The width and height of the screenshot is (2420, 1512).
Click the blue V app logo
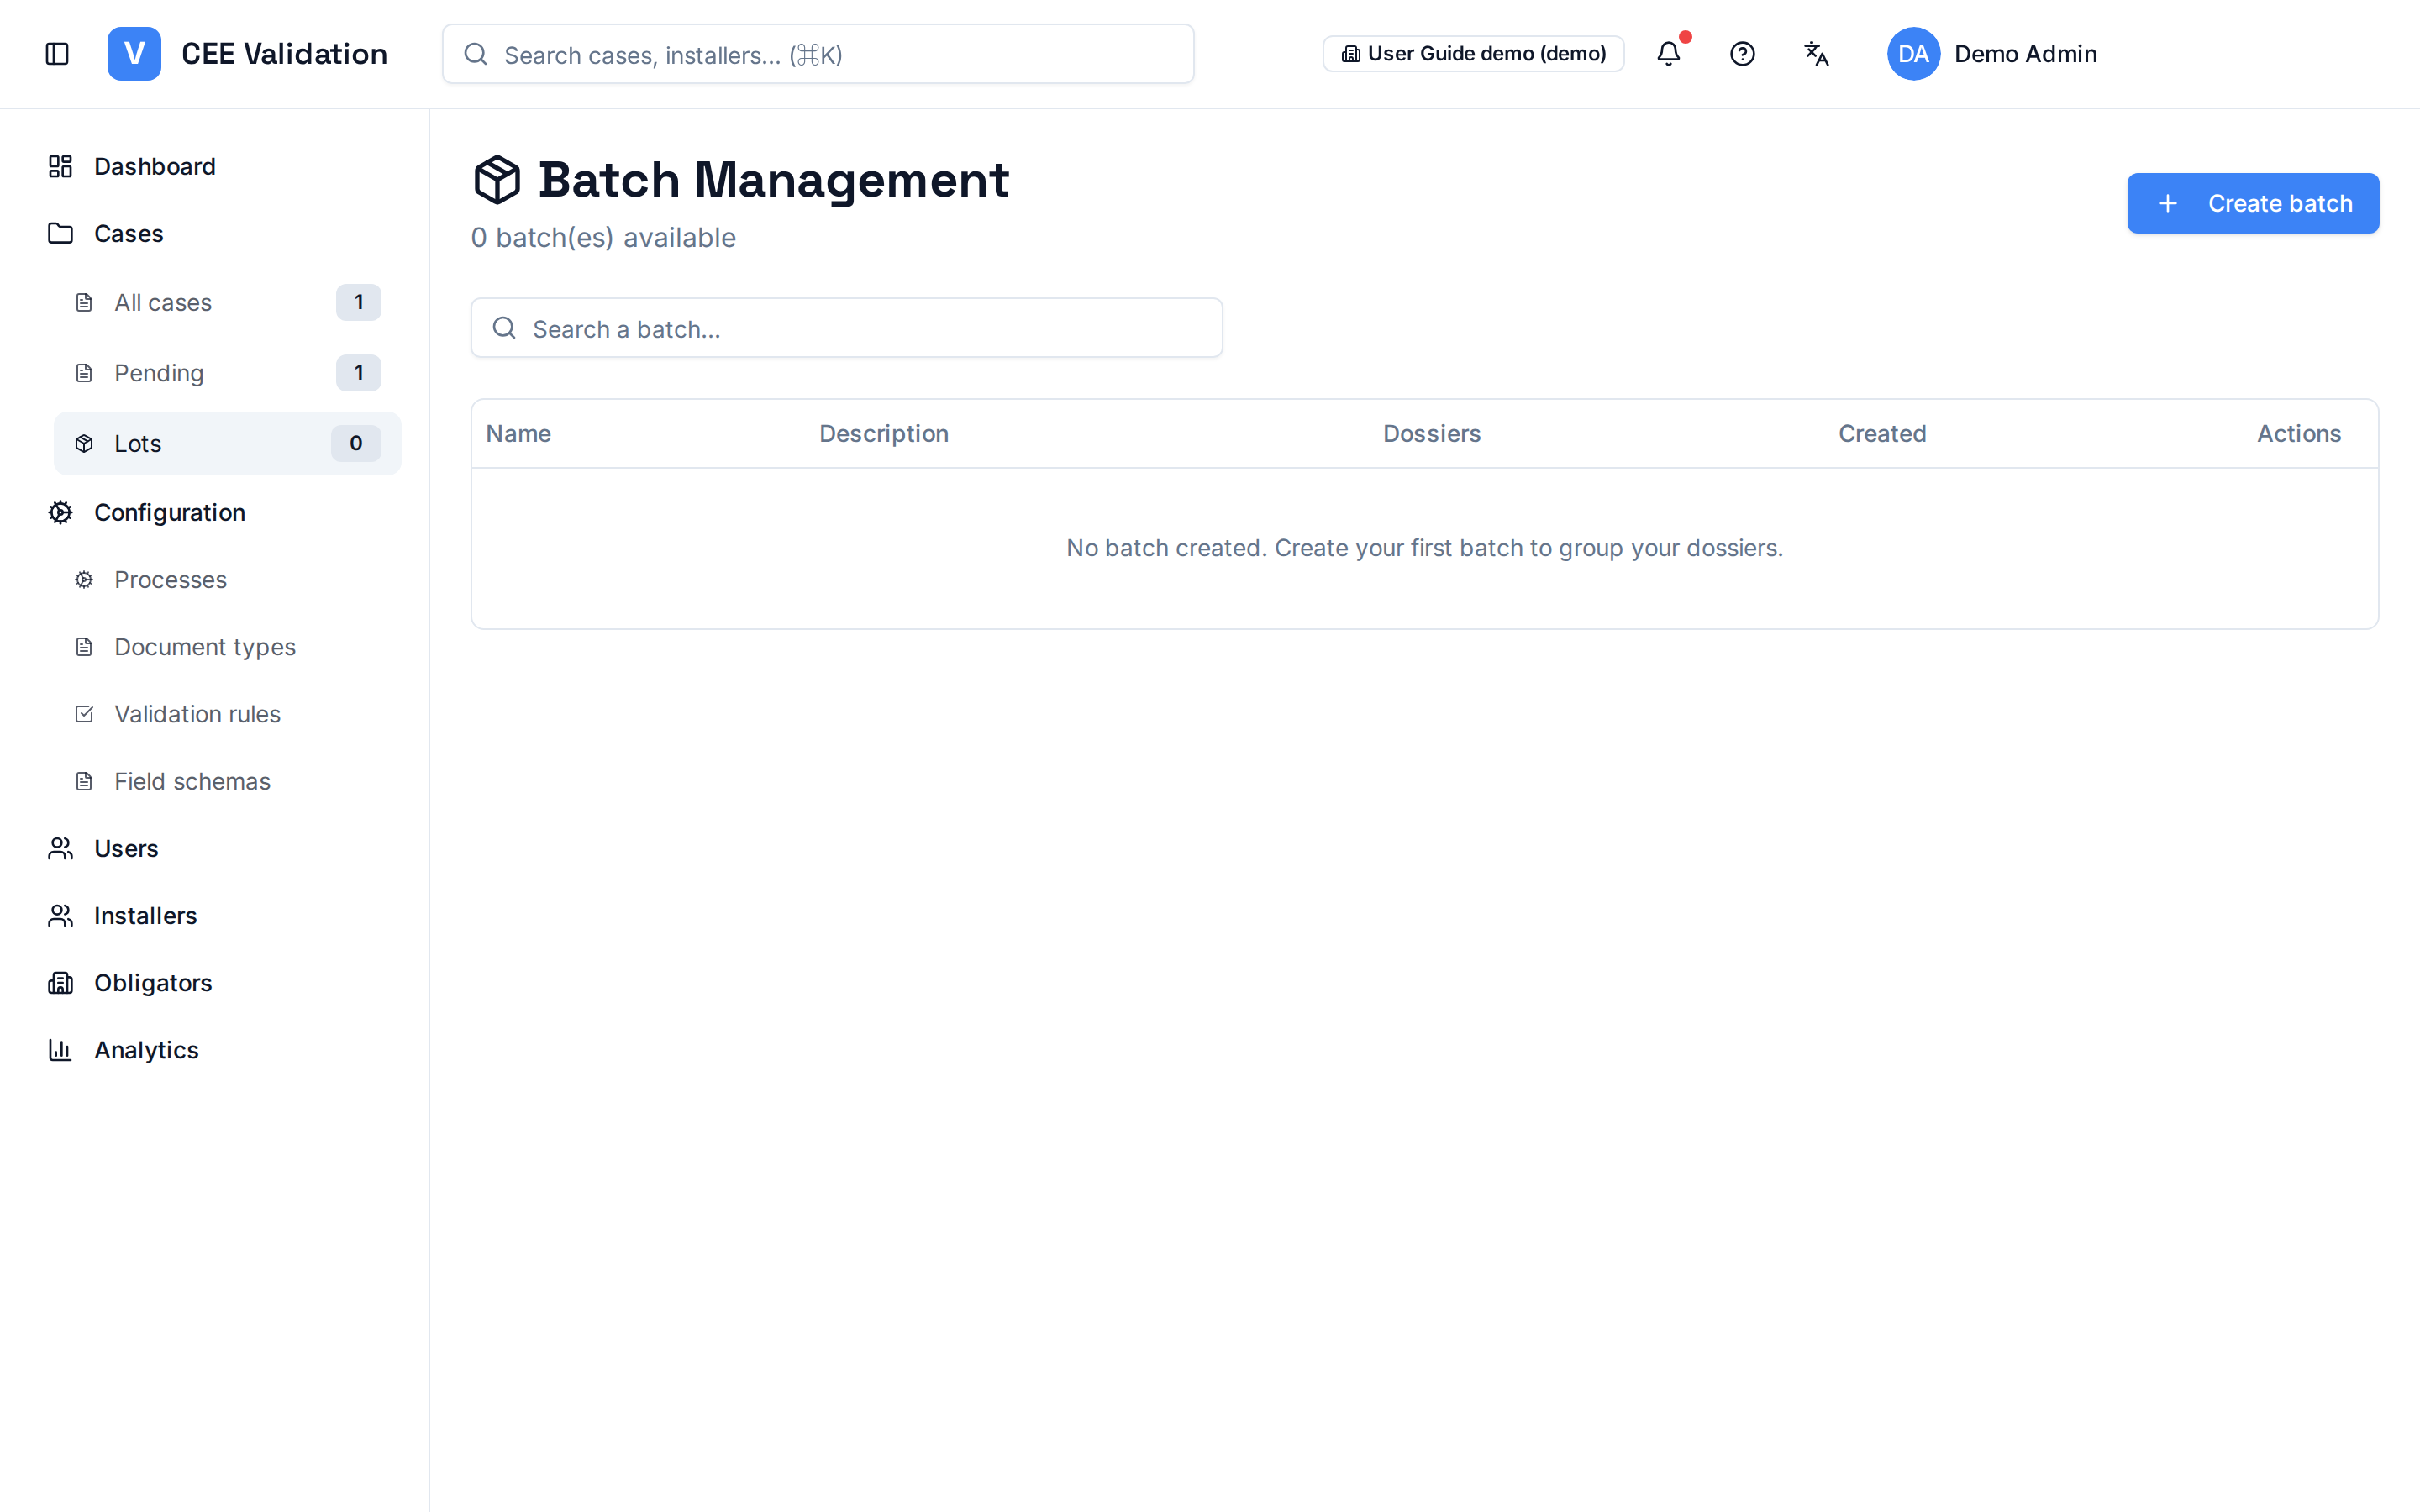(134, 54)
